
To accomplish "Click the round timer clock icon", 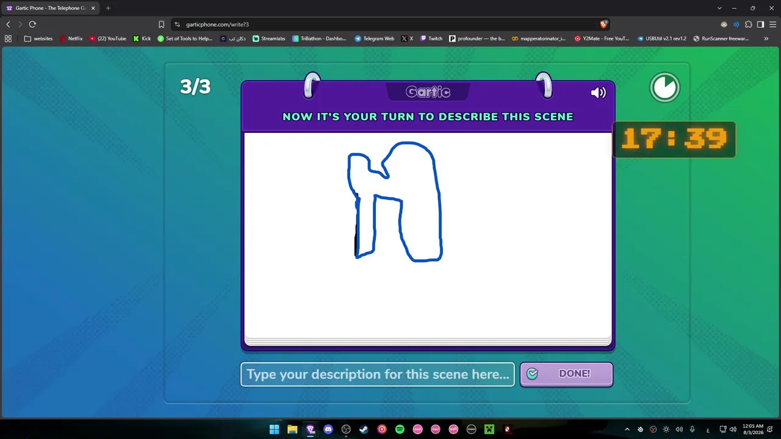I will click(664, 88).
